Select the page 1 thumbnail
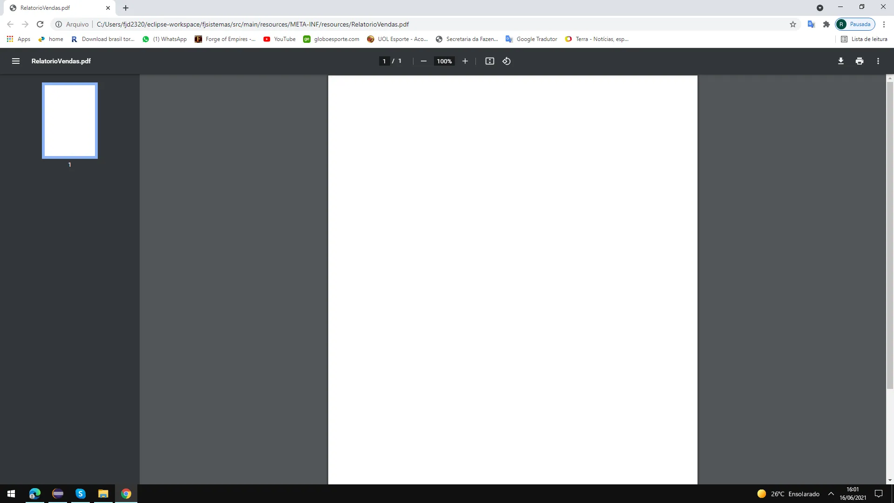This screenshot has width=894, height=503. tap(70, 121)
